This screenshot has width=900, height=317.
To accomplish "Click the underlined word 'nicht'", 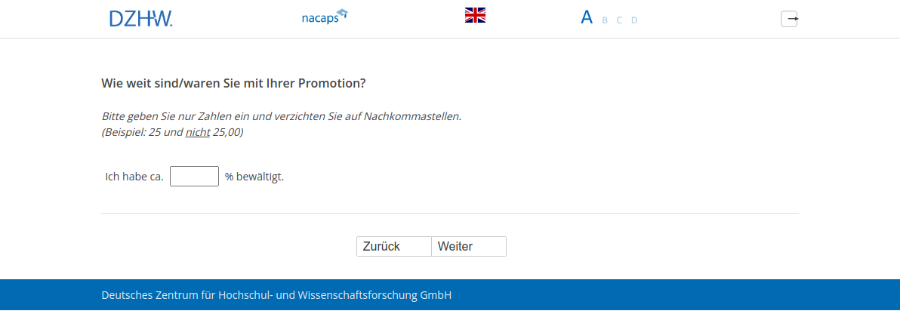I will pos(198,132).
